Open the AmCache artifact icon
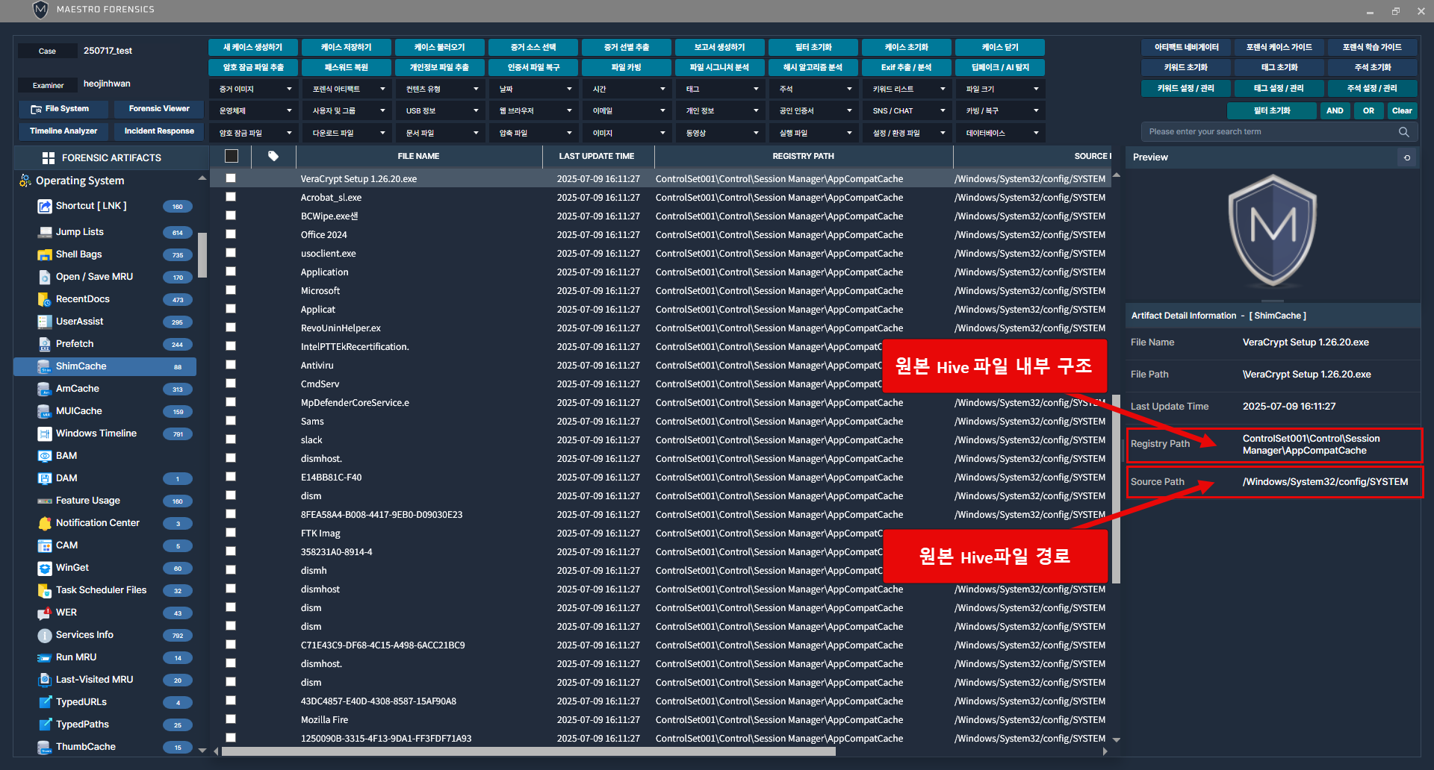The image size is (1434, 770). [x=44, y=389]
